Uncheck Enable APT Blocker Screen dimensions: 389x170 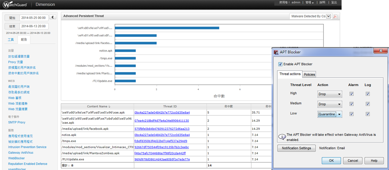[280, 64]
